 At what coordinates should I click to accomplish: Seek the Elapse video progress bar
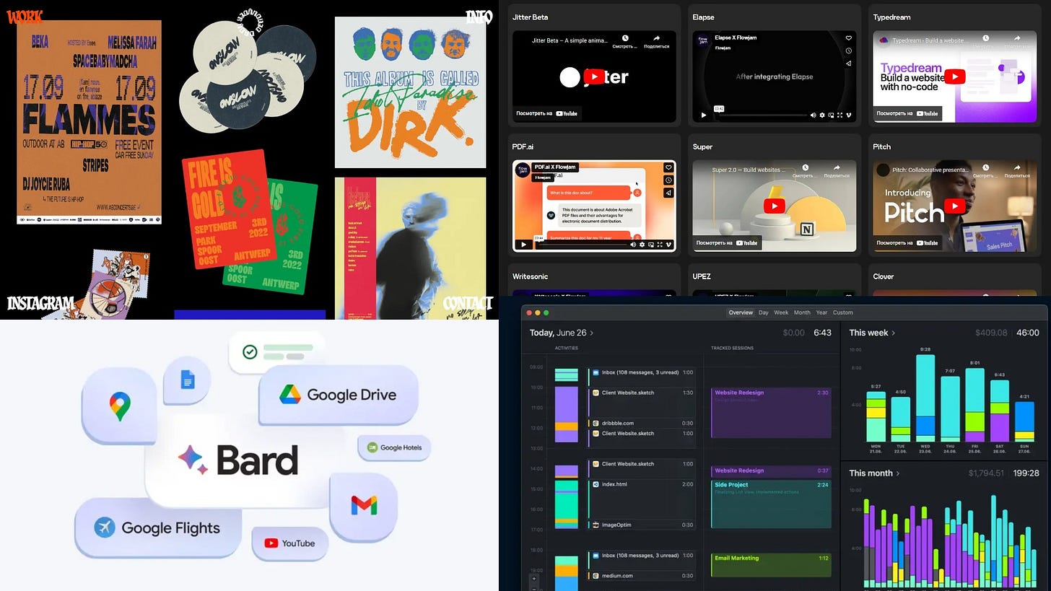[x=763, y=115]
